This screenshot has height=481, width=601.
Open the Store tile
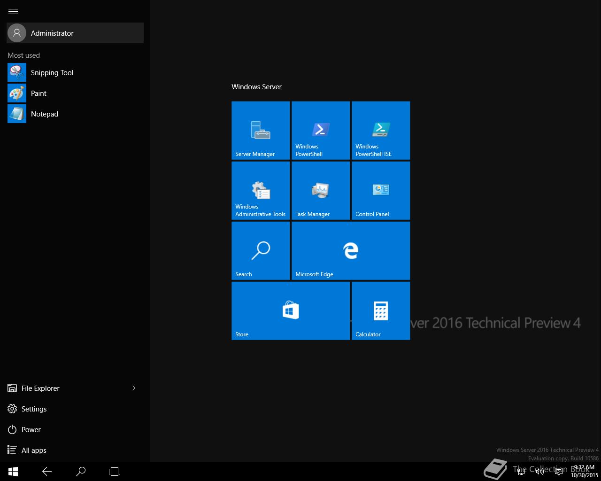(x=291, y=310)
